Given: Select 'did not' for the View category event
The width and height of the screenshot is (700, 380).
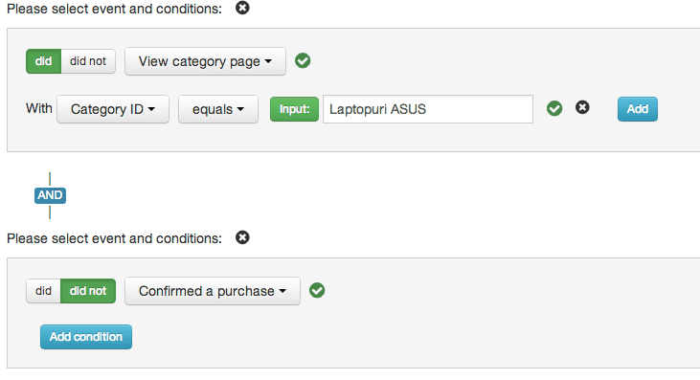Looking at the screenshot, I should click(x=88, y=61).
